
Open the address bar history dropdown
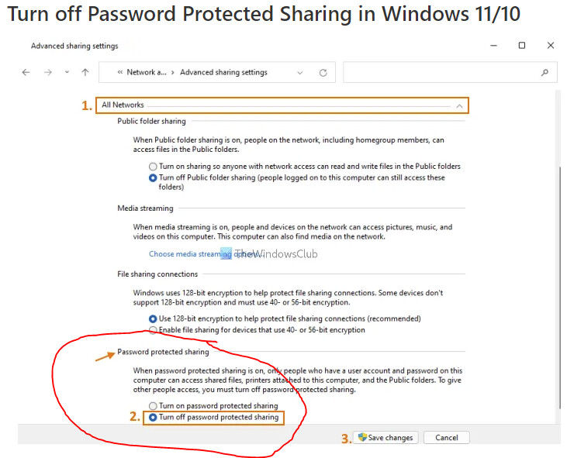tap(300, 72)
